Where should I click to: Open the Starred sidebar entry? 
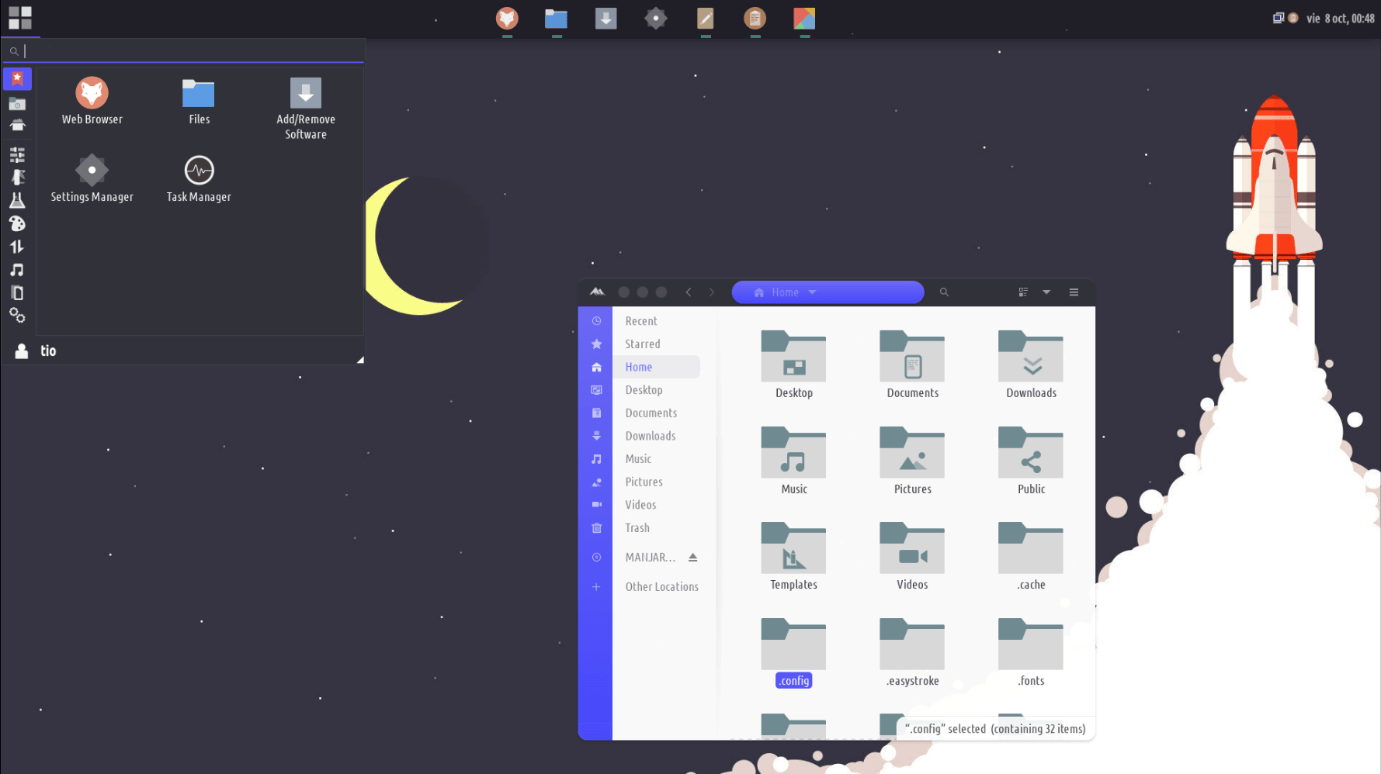coord(642,344)
